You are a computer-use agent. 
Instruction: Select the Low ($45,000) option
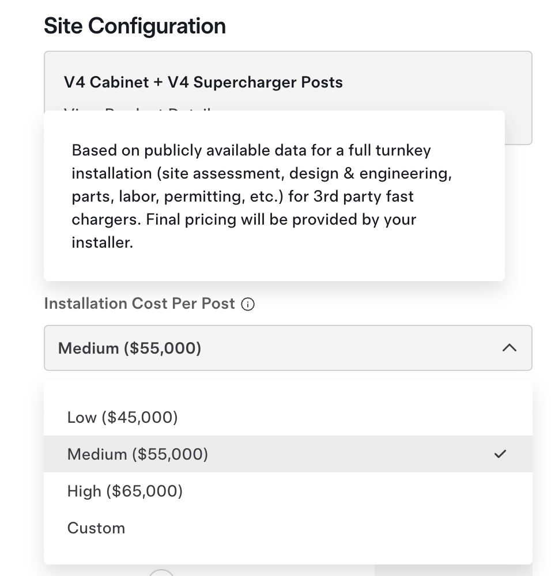(123, 417)
